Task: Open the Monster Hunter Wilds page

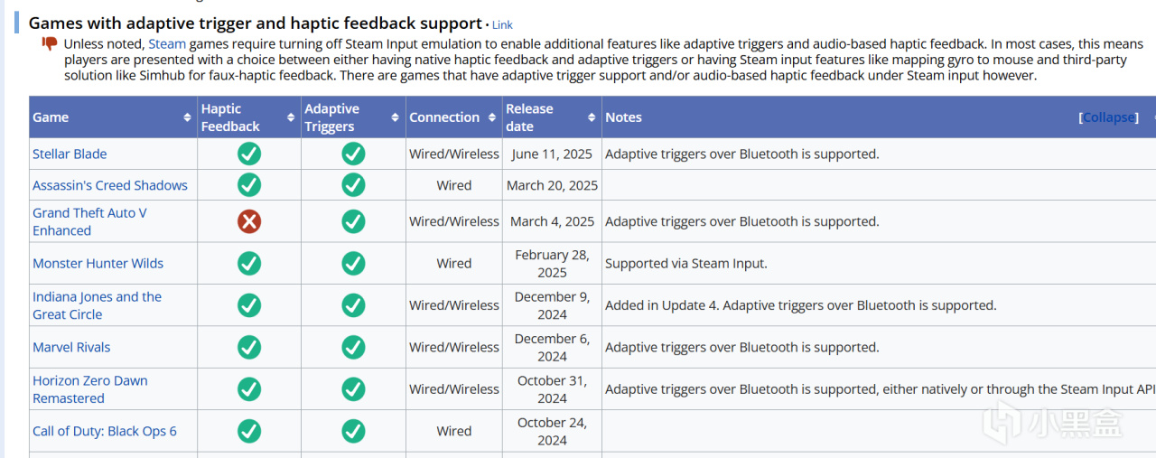Action: (98, 263)
